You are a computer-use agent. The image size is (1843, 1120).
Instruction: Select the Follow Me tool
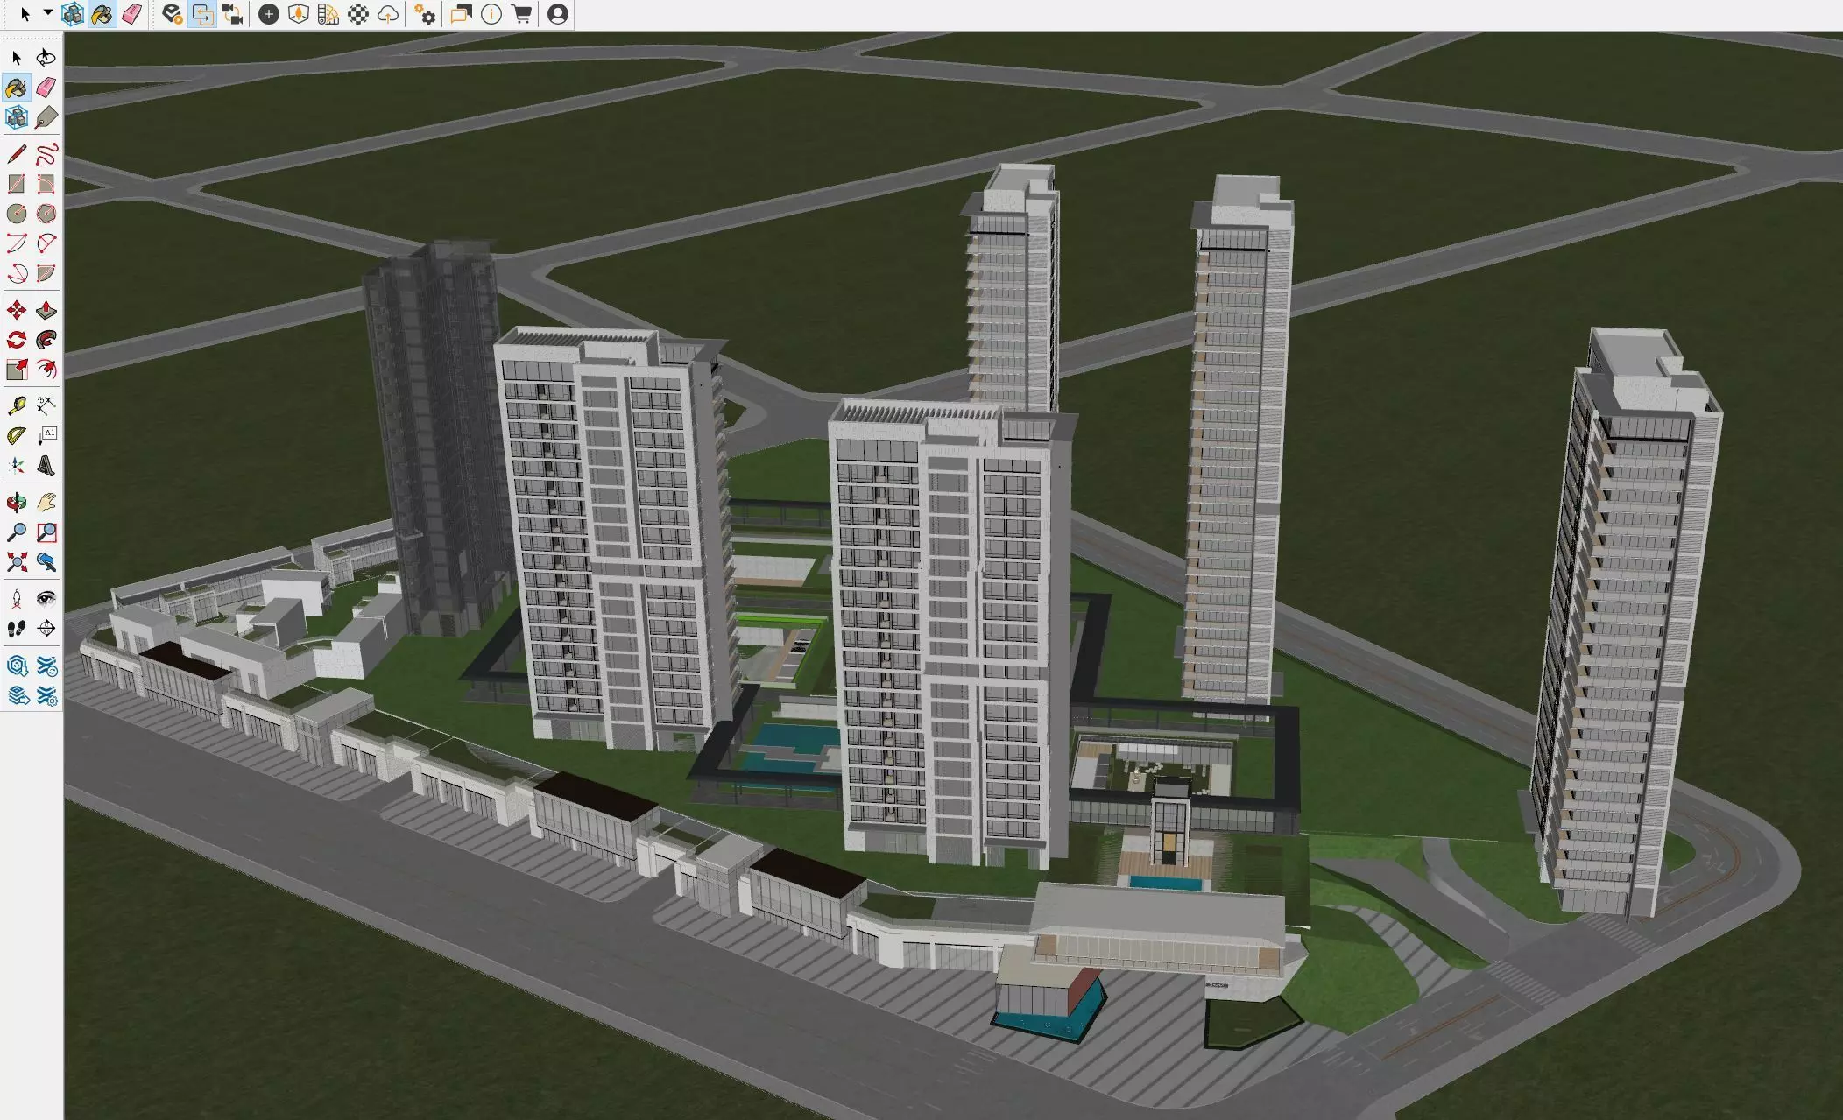[46, 340]
